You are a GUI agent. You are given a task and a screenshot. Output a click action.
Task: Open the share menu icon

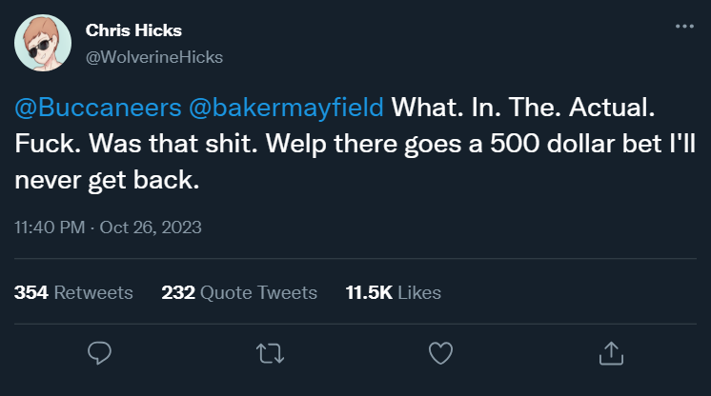click(609, 353)
